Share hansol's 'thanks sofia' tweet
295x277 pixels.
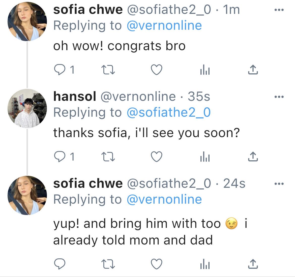(x=253, y=157)
